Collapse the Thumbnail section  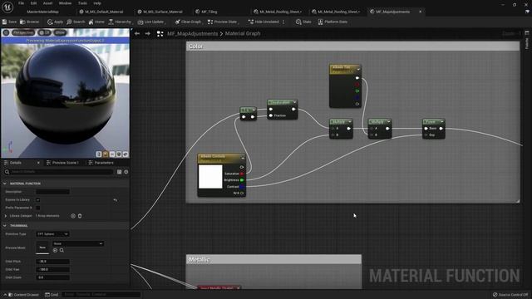pos(5,225)
